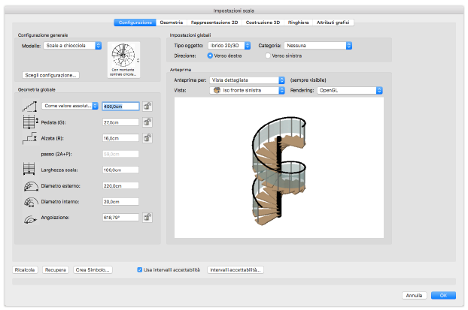Toggle the lock beside the Pedata field

pyautogui.click(x=147, y=122)
